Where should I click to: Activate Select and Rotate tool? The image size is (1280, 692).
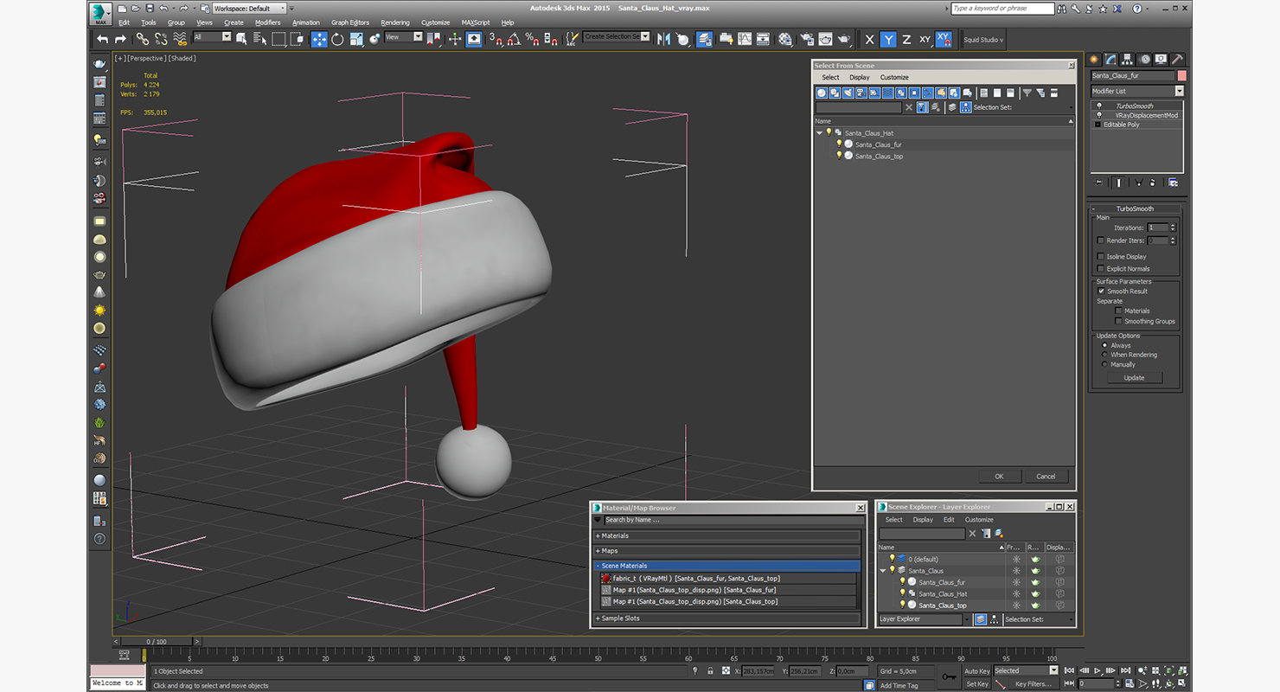click(x=337, y=39)
